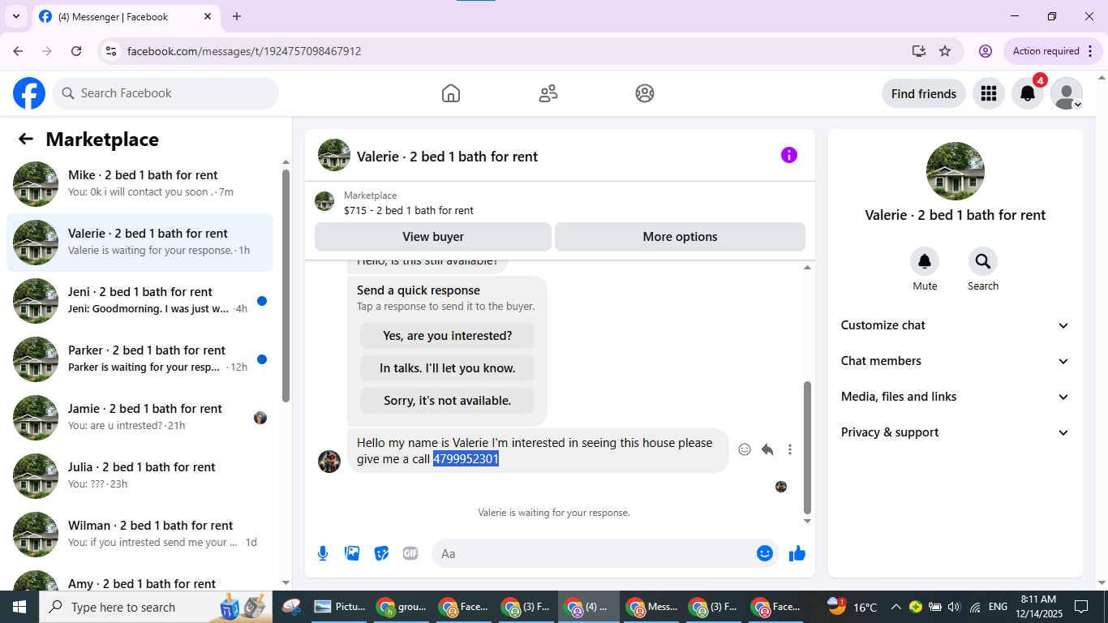Click Valerie's avatar beside her message
Viewport: 1108px width, 623px height.
pos(329,462)
